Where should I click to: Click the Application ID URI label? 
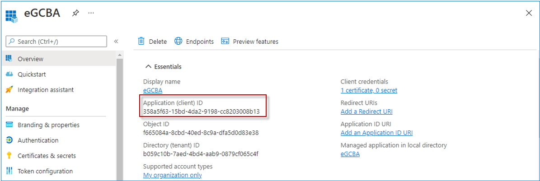[x=366, y=124]
